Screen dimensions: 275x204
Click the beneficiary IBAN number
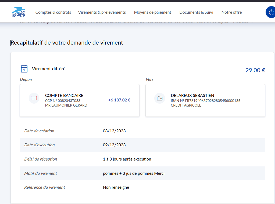(205, 101)
